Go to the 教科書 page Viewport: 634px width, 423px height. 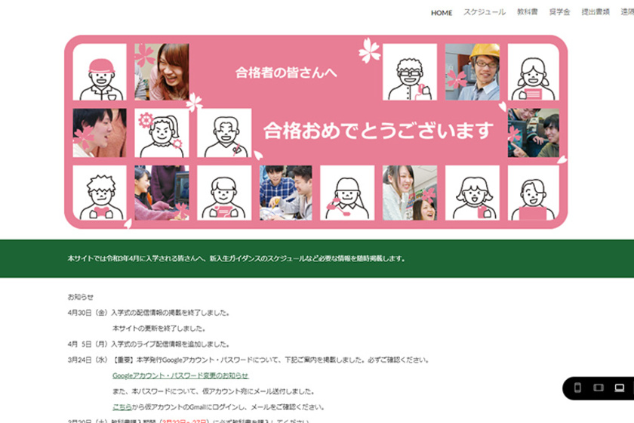pos(527,13)
